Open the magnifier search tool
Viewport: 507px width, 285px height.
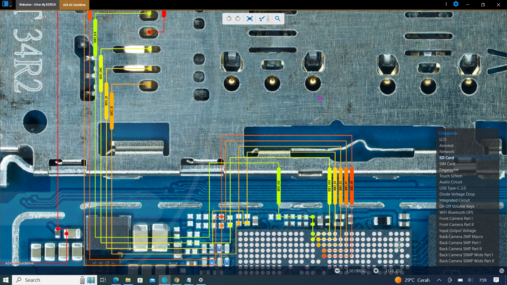(278, 18)
